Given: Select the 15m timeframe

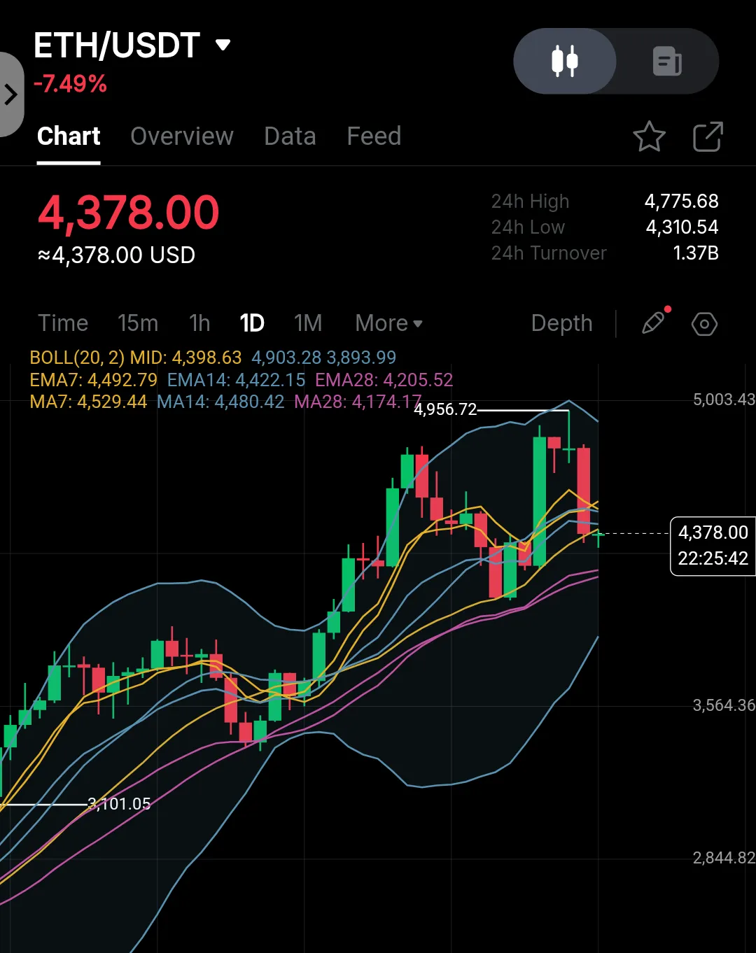Looking at the screenshot, I should click(x=138, y=323).
